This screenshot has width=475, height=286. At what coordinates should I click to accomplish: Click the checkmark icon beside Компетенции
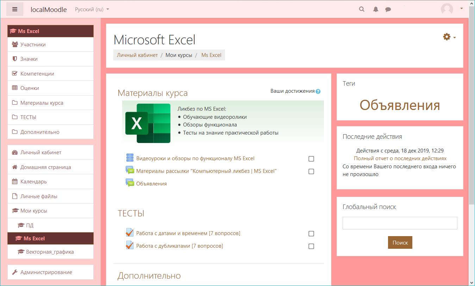(x=15, y=74)
